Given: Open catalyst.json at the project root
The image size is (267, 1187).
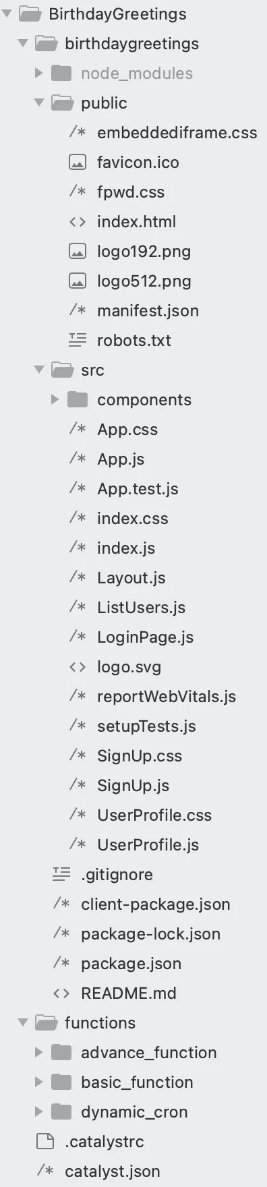Looking at the screenshot, I should point(113,1171).
